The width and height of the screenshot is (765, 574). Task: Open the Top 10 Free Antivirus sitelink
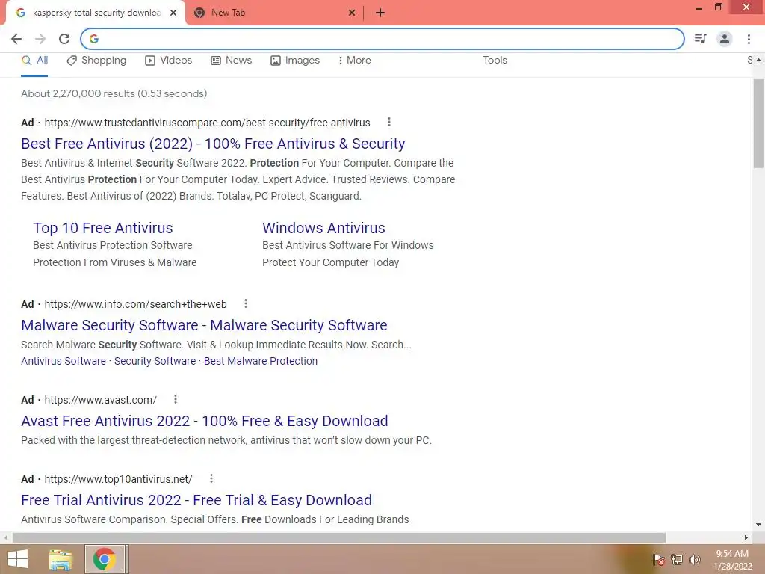point(103,228)
